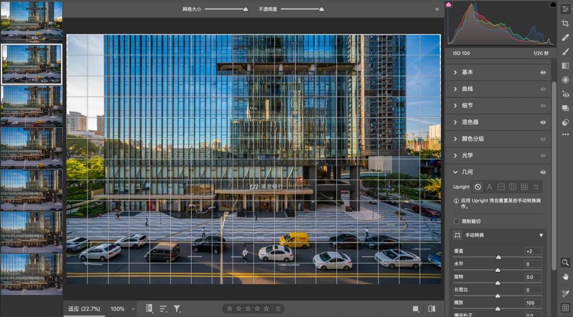573x317 pixels.
Task: Click the 适应 (22.7%) fit button
Action: [84, 309]
